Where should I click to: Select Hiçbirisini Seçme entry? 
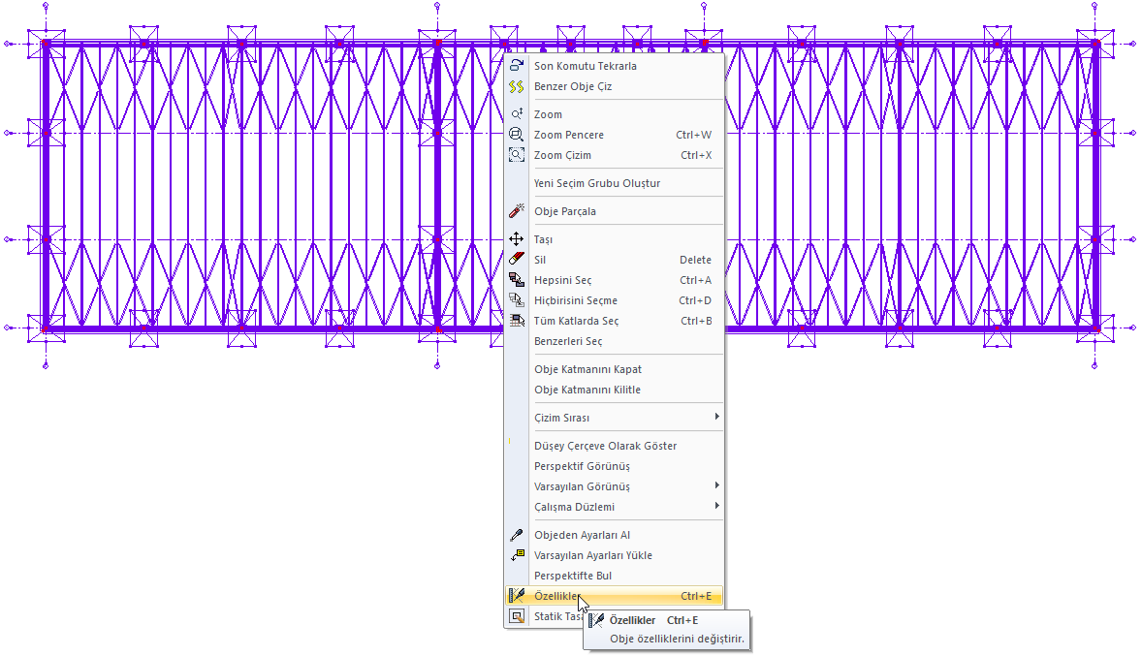click(x=614, y=300)
